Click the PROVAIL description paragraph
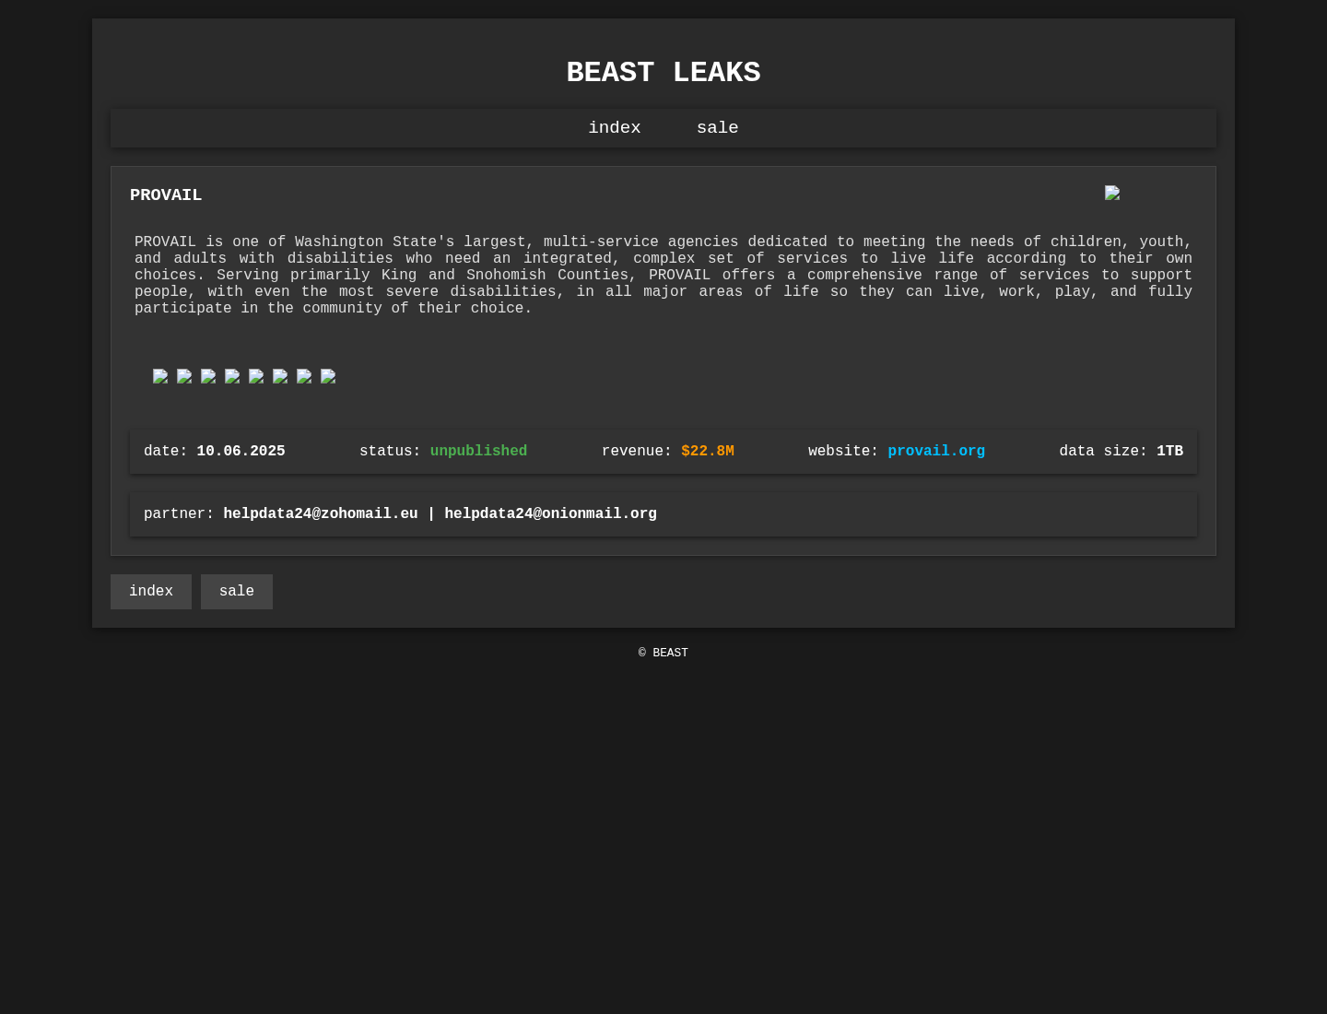The width and height of the screenshot is (1327, 1014). [x=663, y=276]
